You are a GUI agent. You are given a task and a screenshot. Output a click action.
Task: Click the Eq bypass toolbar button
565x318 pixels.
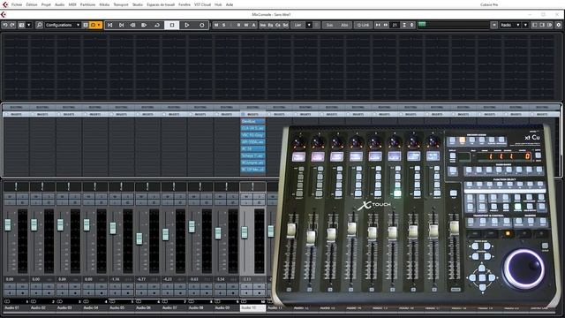click(271, 25)
